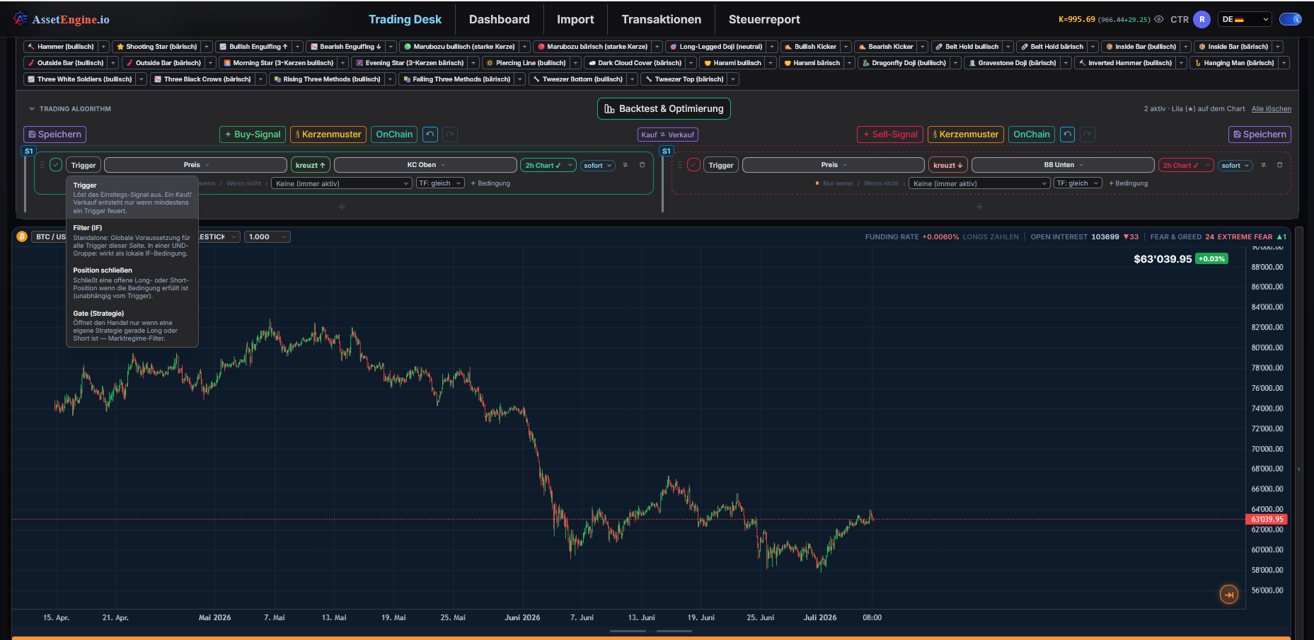
Task: Toggle the sell rule kreuzt ↓ direction
Action: click(x=947, y=165)
